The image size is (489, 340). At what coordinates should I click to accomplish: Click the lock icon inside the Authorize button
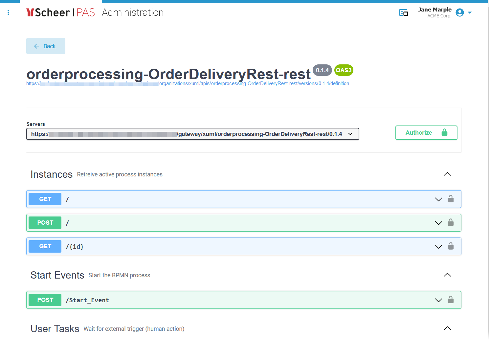click(445, 132)
